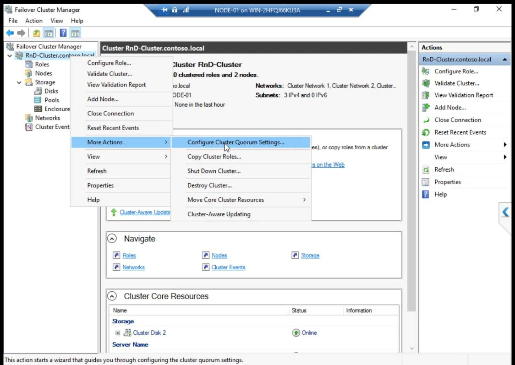Screen dimensions: 515x365
Task: Click the pin icon on the remote session bar
Action: click(164, 10)
